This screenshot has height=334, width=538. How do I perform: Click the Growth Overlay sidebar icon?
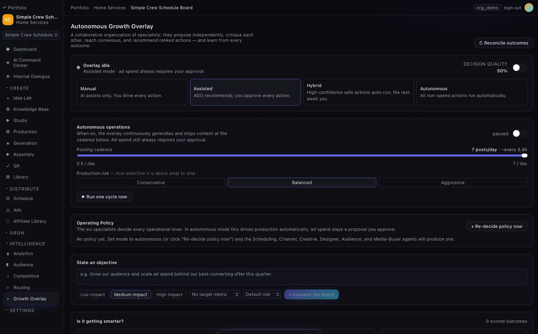8,299
